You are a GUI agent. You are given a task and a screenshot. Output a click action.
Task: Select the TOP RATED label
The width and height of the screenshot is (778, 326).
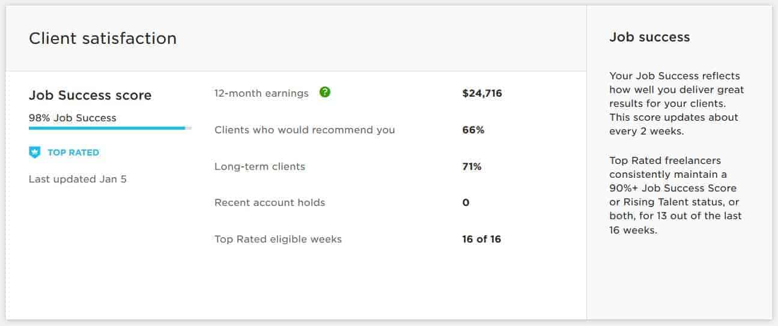coord(73,152)
